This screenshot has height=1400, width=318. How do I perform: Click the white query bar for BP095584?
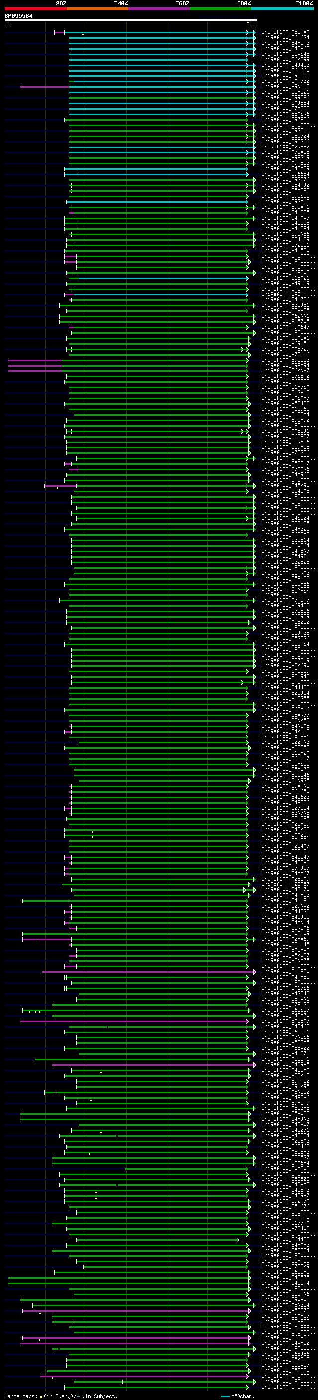pos(131,20)
